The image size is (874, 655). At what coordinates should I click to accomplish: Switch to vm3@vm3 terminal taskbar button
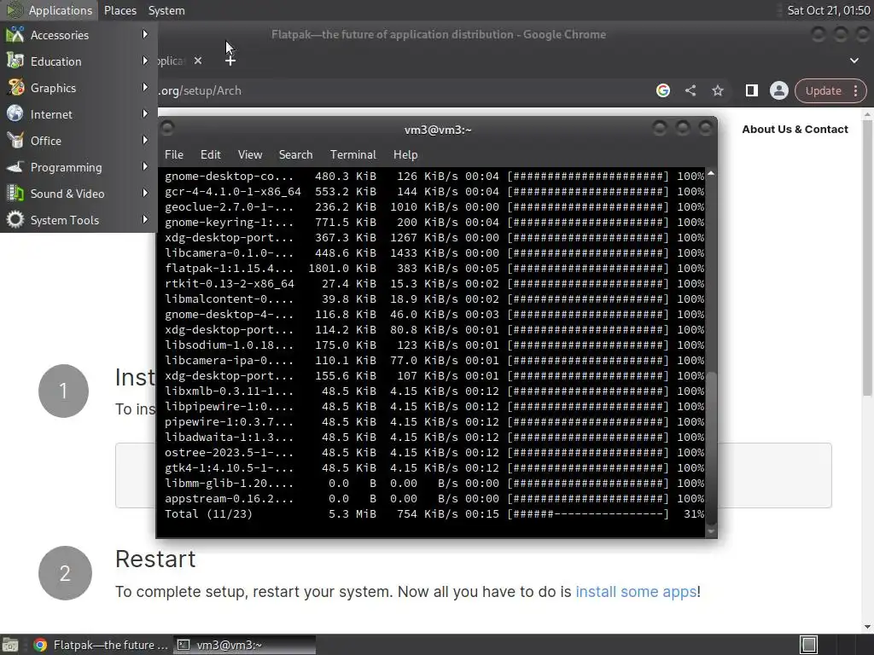coord(245,645)
